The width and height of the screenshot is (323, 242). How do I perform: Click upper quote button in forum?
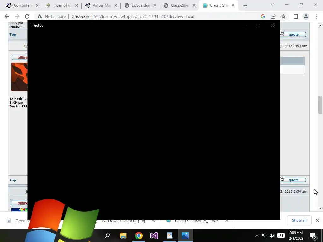pos(293,34)
